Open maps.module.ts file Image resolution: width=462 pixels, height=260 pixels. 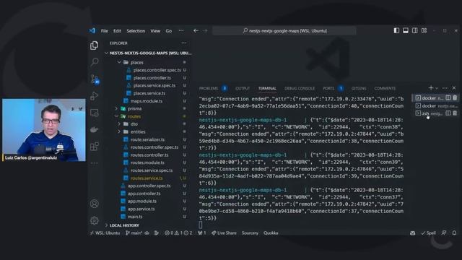(x=146, y=101)
